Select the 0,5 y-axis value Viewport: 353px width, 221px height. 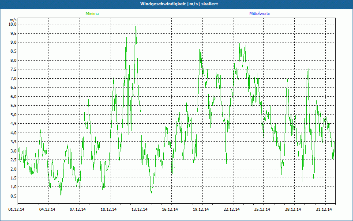tap(14, 196)
